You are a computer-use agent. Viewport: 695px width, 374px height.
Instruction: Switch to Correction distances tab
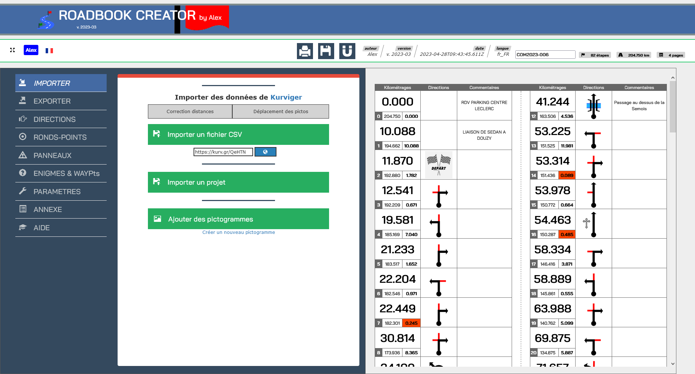pyautogui.click(x=190, y=112)
